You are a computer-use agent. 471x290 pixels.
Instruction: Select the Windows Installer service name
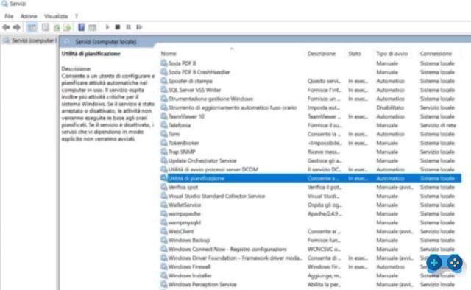point(190,275)
